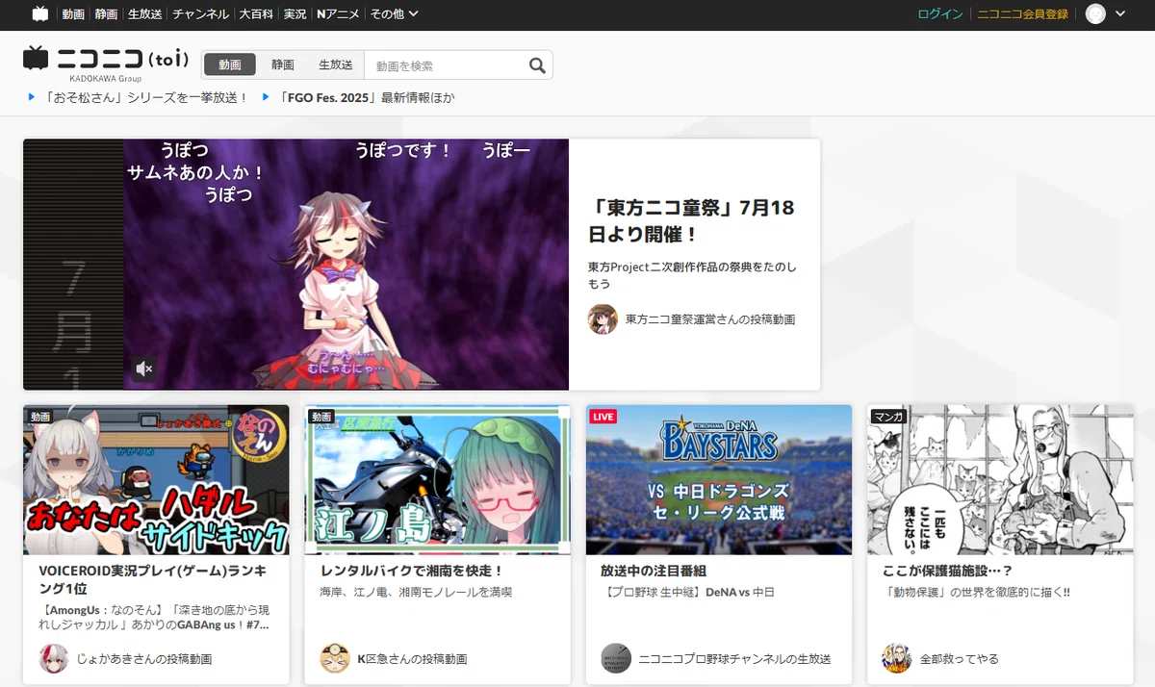Select the 静画 search tab
Viewport: 1155px width, 687px height.
point(283,64)
